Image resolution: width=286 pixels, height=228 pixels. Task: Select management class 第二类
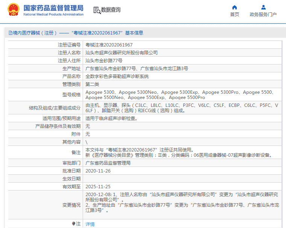(92, 84)
